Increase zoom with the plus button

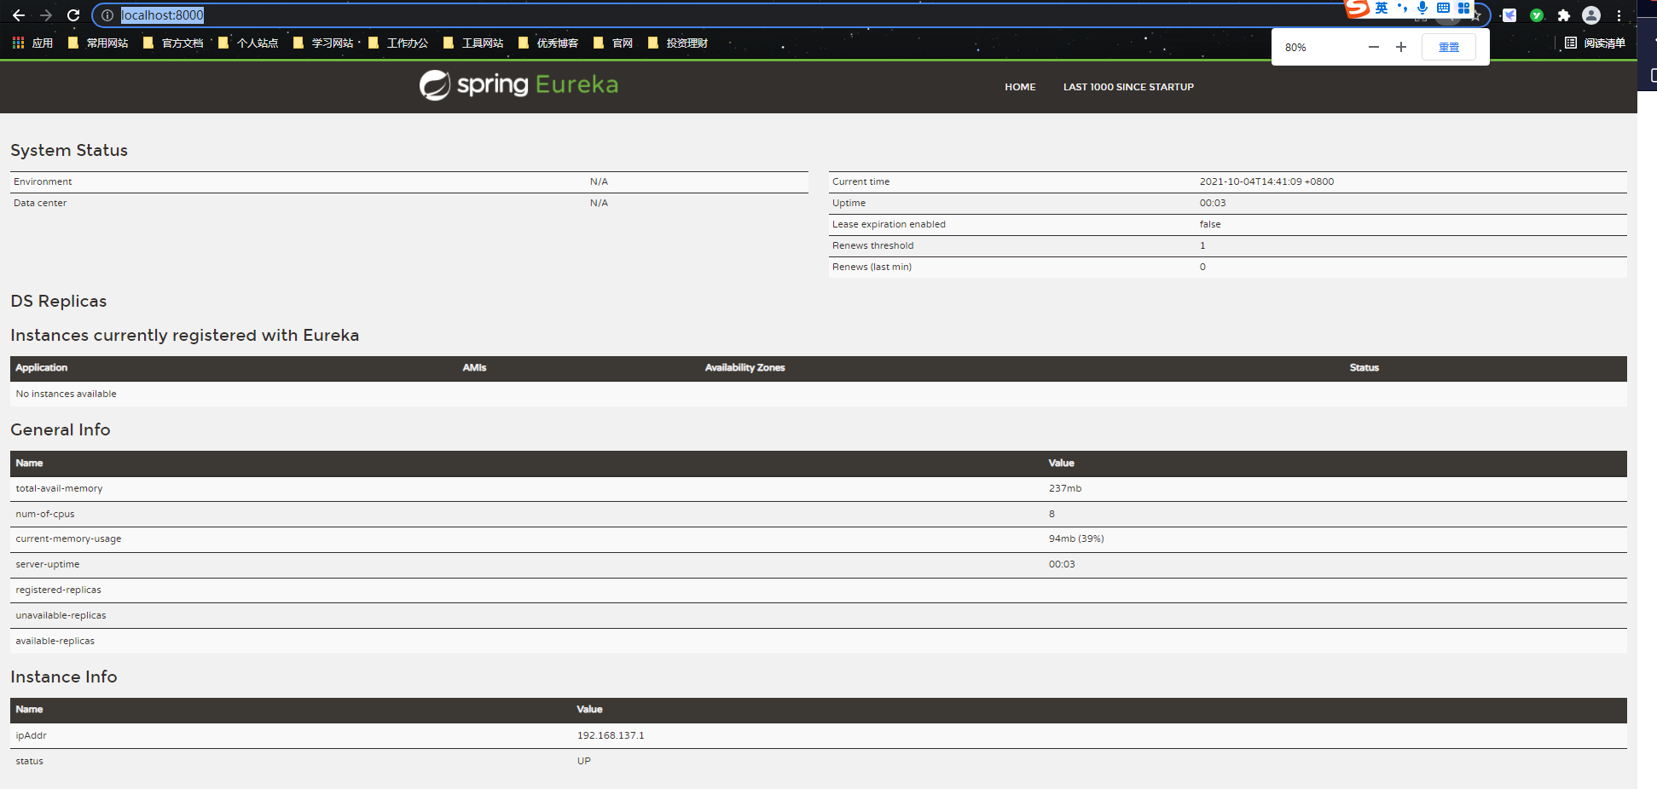(1401, 47)
